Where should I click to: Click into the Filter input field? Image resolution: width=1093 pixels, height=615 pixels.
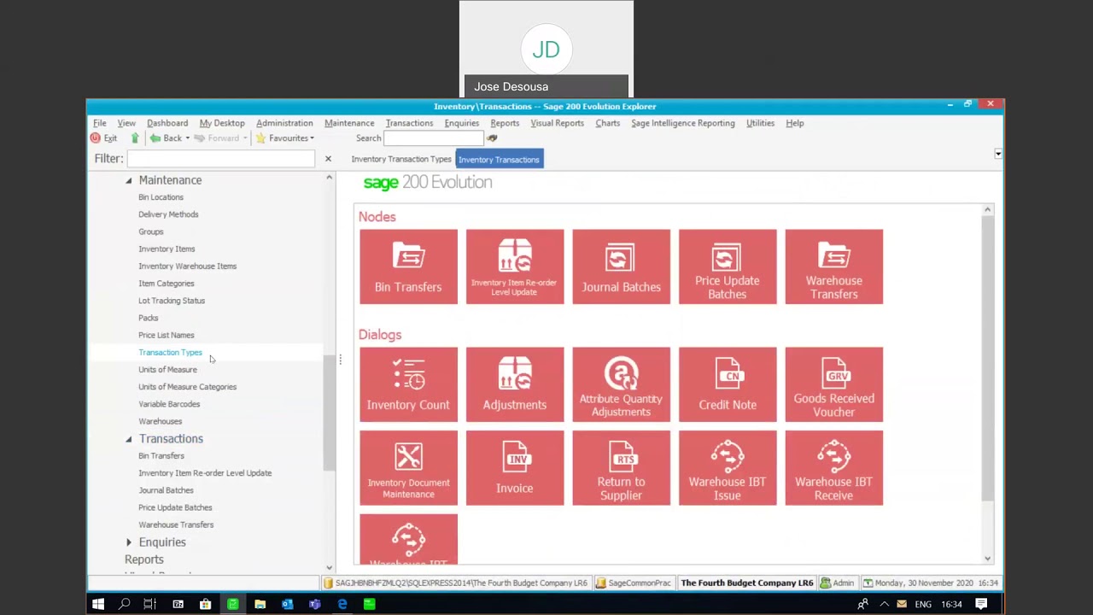pos(221,159)
